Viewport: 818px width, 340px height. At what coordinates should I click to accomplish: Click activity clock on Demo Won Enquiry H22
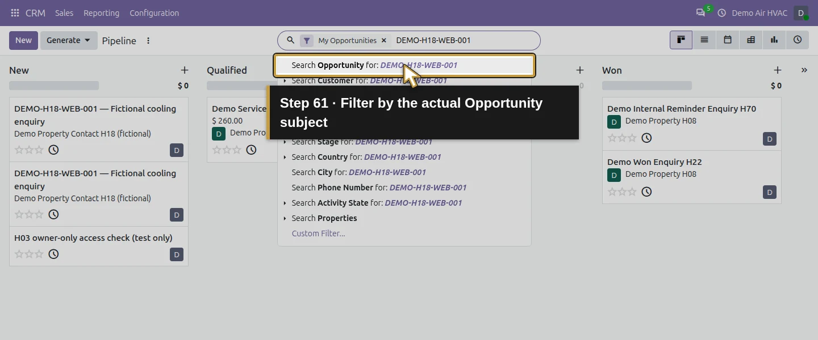pos(646,192)
